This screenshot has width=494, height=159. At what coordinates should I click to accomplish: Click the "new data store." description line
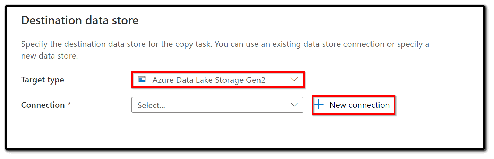tap(49, 56)
